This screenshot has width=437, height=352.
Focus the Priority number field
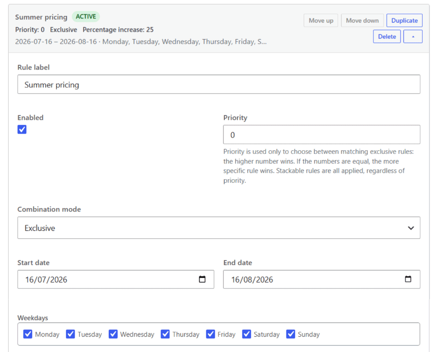(x=322, y=135)
